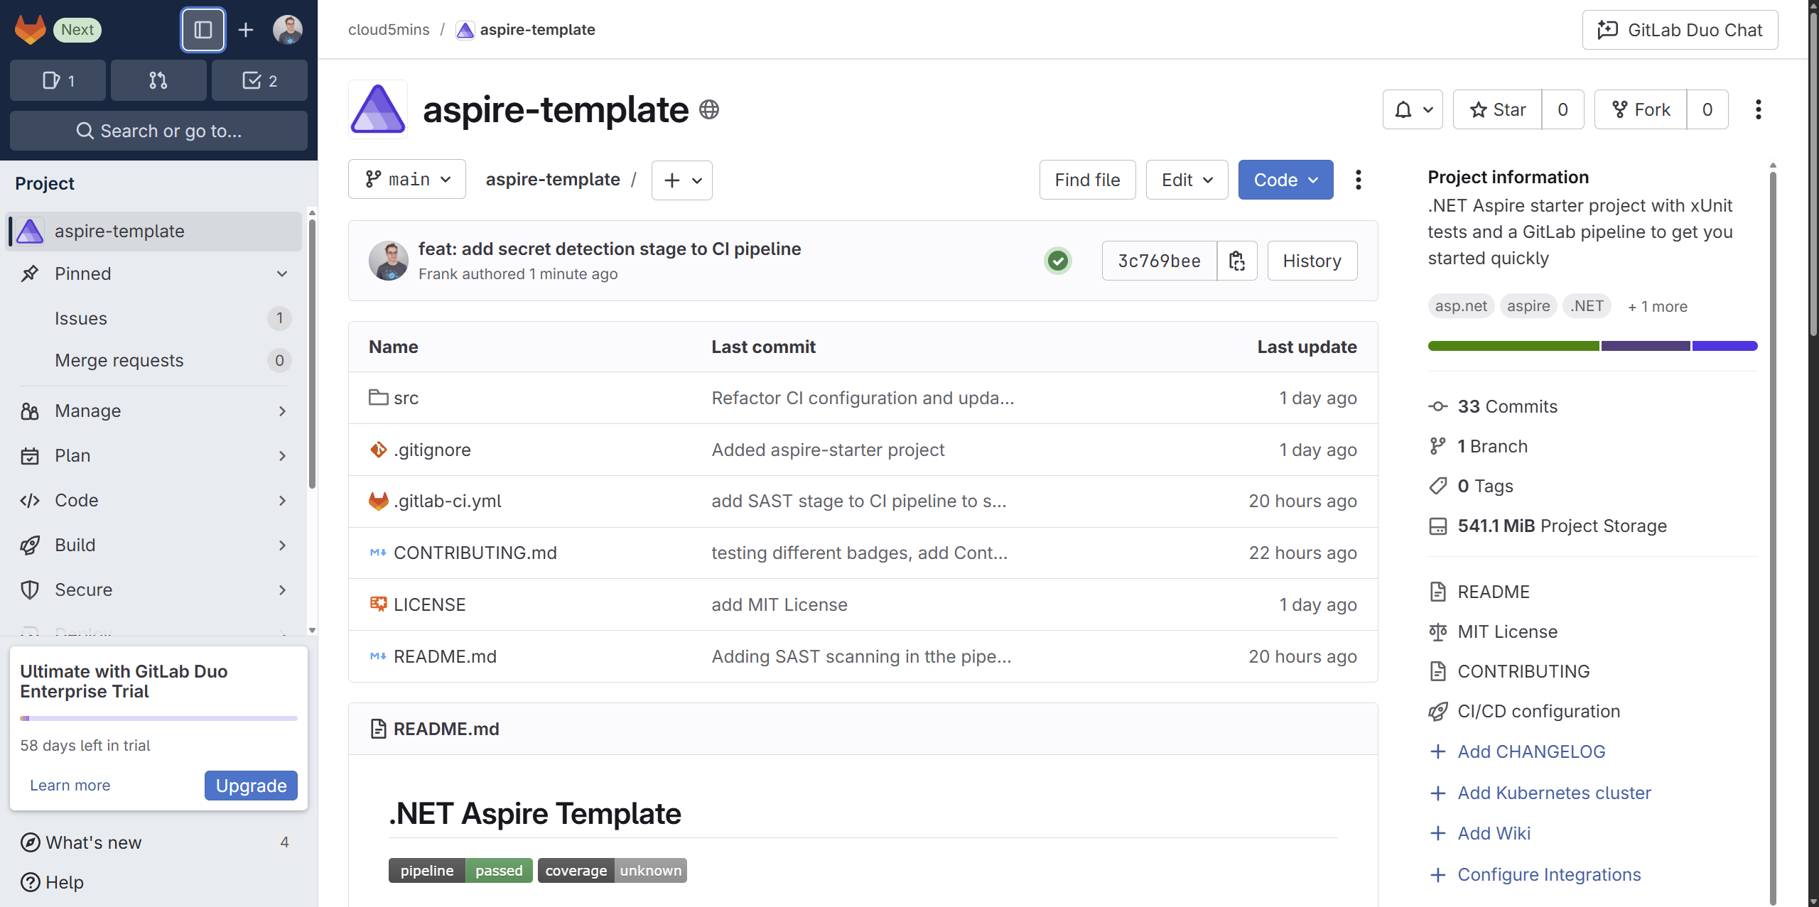1819x907 pixels.
Task: Click the bright blue language bar segment
Action: point(1725,346)
